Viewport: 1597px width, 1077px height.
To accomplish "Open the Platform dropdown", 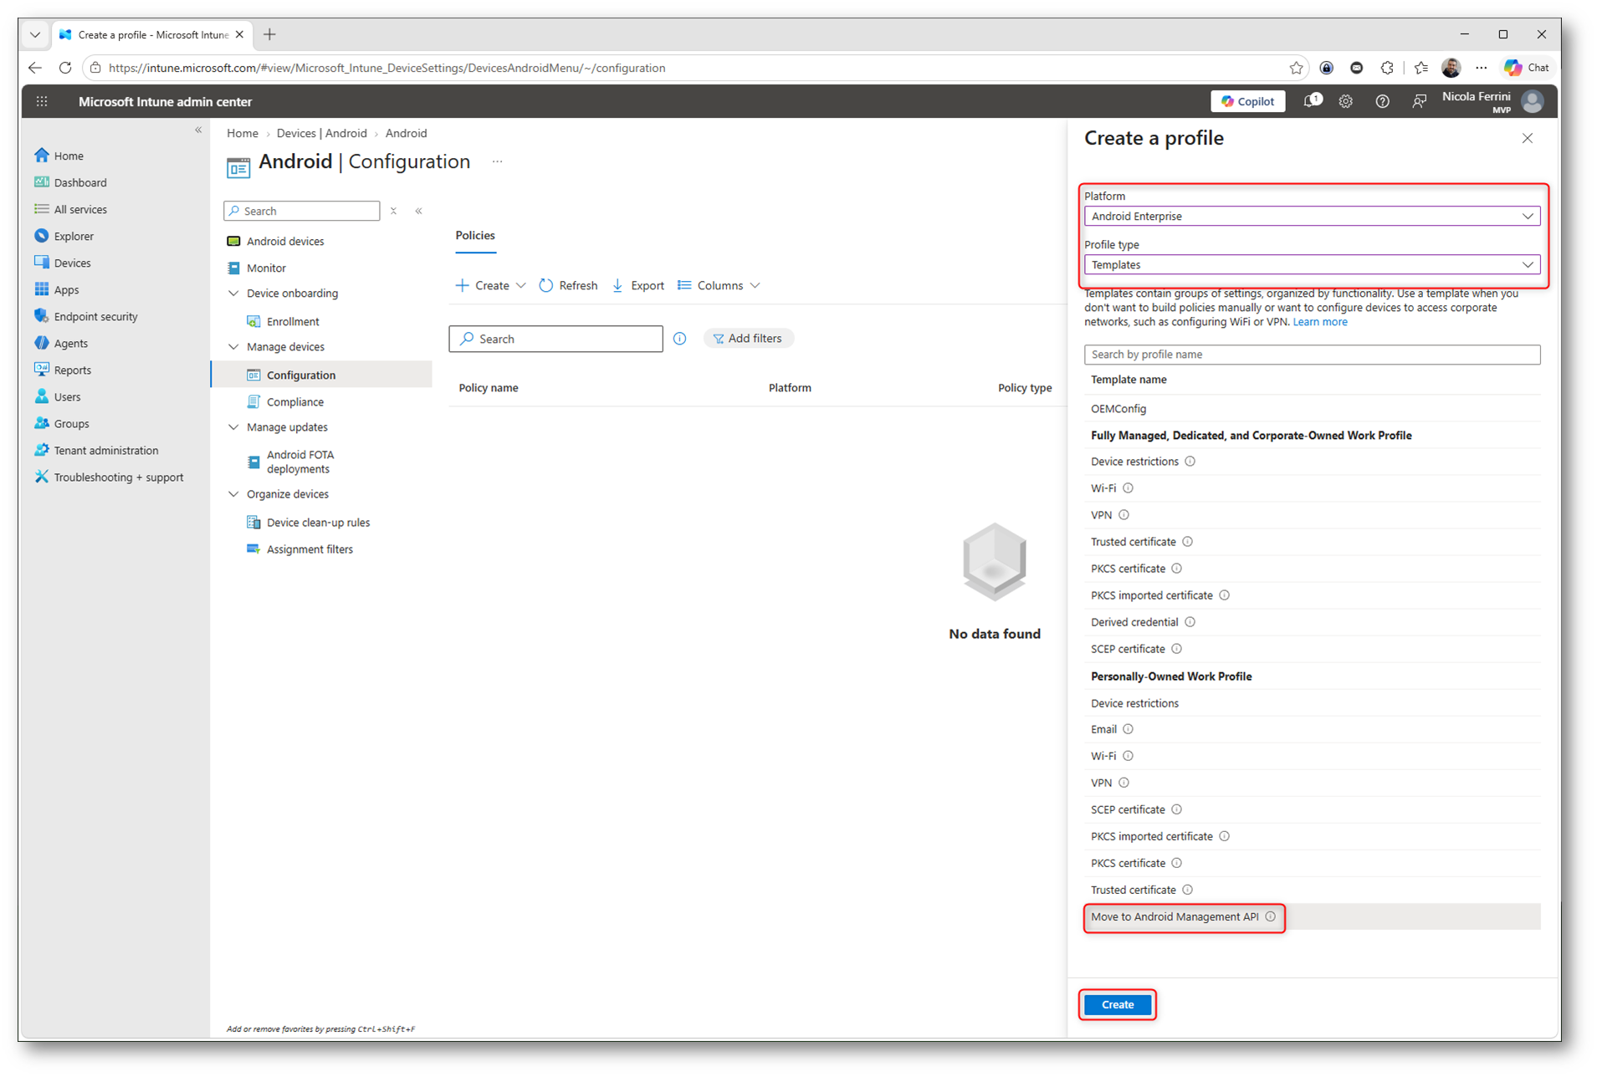I will pyautogui.click(x=1312, y=217).
